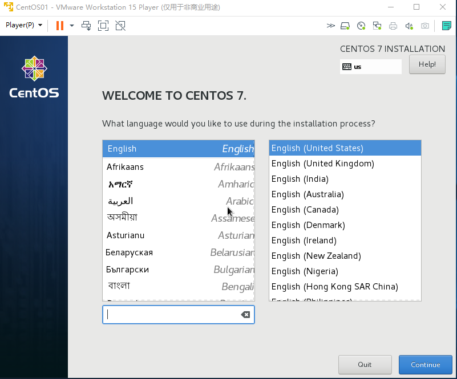Pause the virtual machine

tap(59, 26)
